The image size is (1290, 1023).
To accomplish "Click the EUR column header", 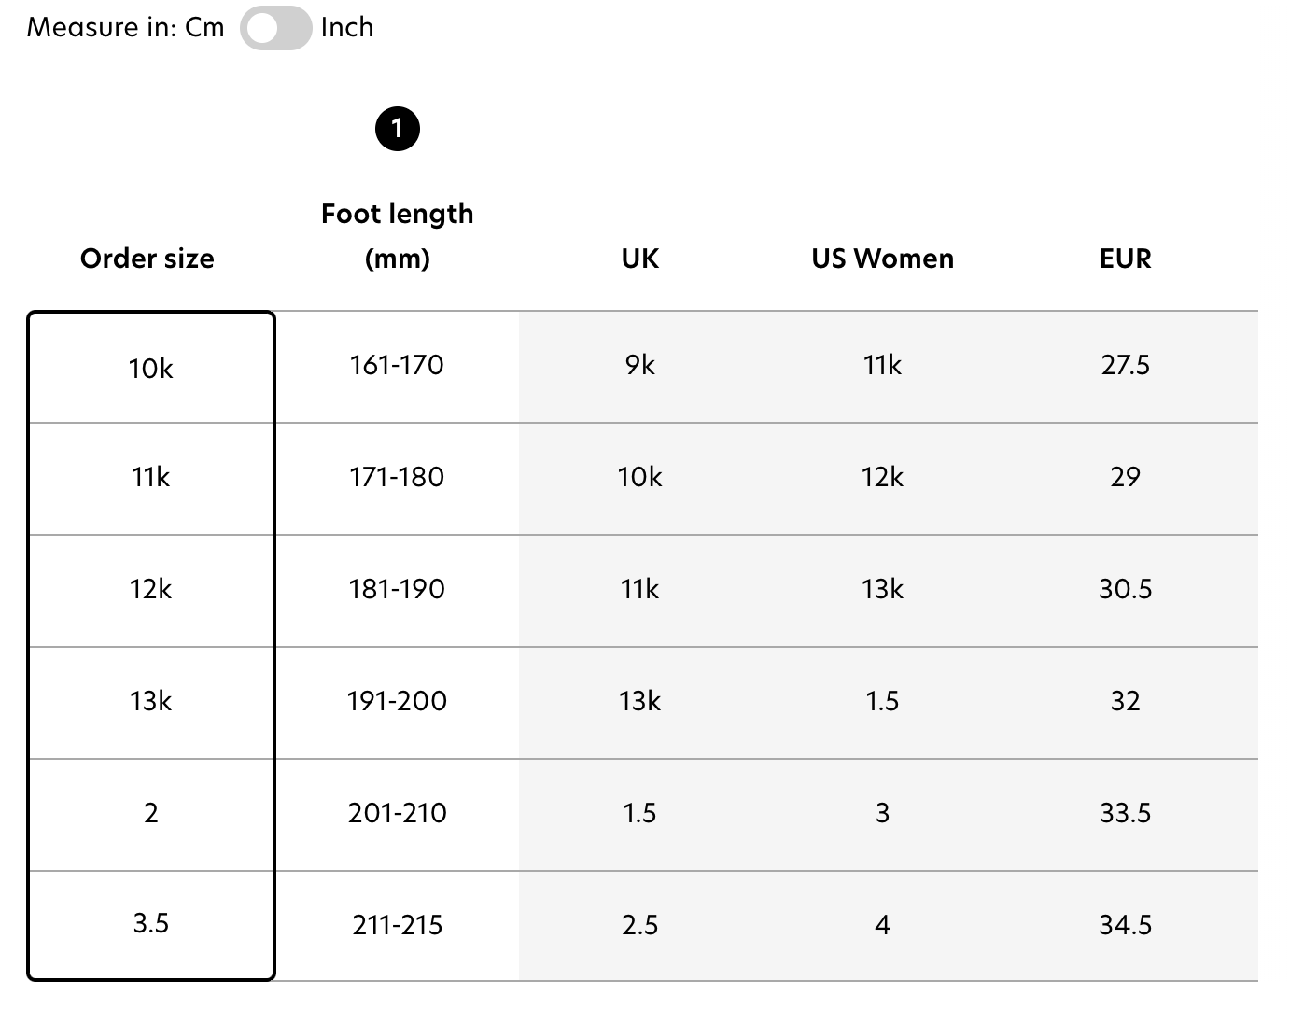I will pyautogui.click(x=1126, y=259).
